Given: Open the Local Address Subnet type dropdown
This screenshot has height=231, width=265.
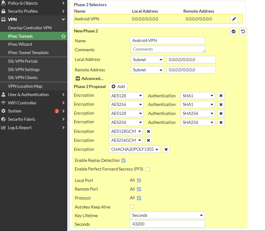Looking at the screenshot, I should (x=147, y=60).
